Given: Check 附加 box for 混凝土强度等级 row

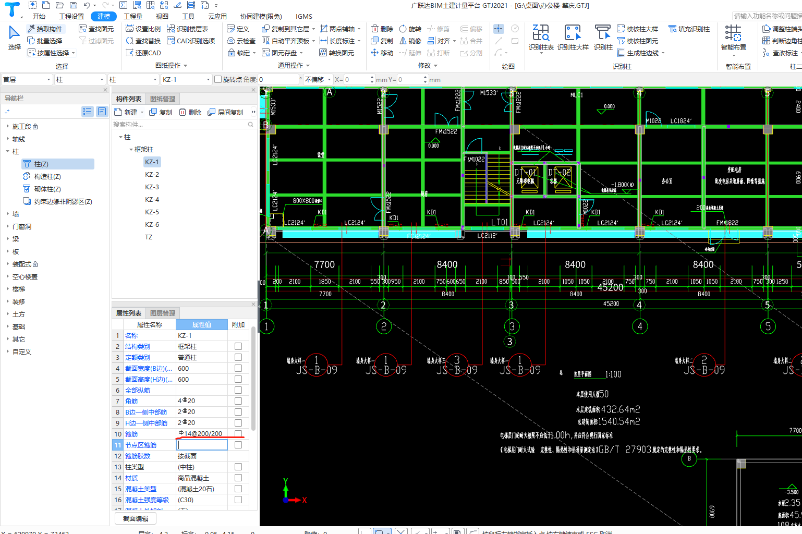Looking at the screenshot, I should tap(238, 500).
